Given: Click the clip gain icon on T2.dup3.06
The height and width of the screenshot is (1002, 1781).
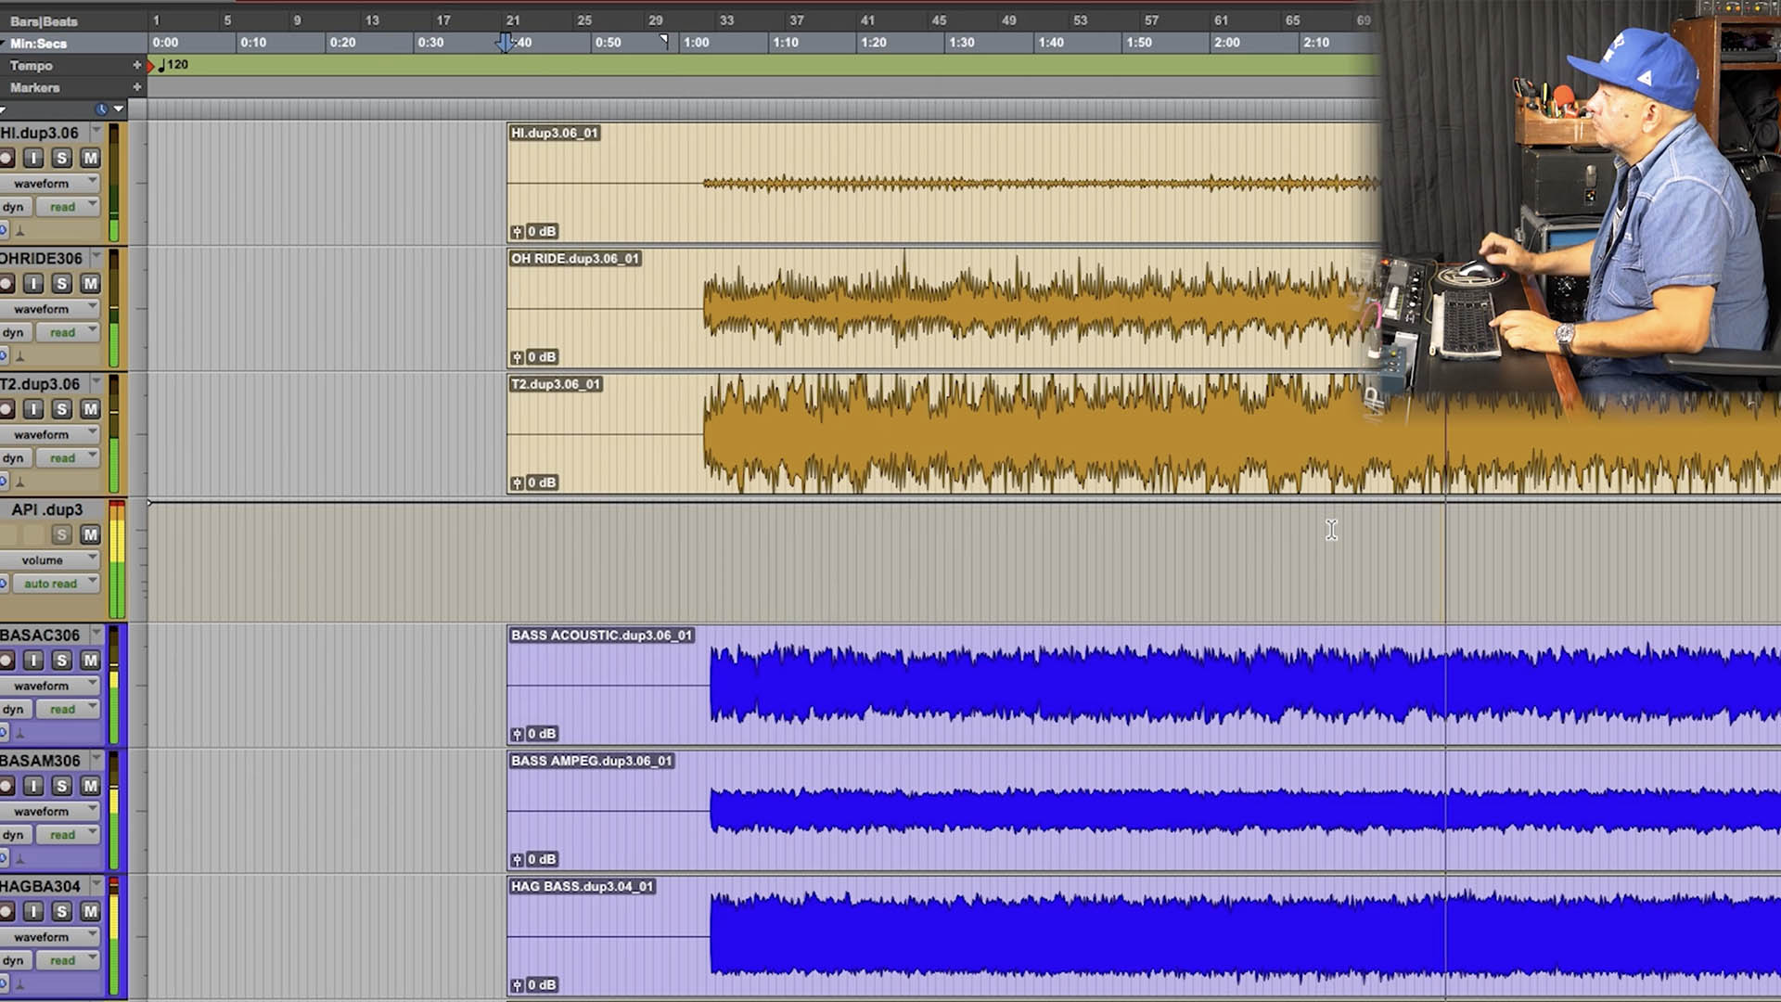Looking at the screenshot, I should coord(519,482).
